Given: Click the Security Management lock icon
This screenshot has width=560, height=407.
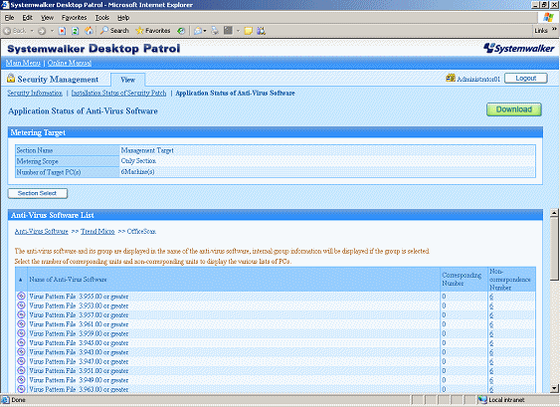Looking at the screenshot, I should click(11, 78).
